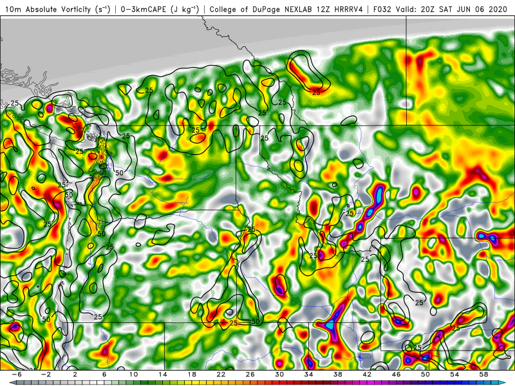Click the color scale value "14"
The image size is (515, 386).
point(163,374)
